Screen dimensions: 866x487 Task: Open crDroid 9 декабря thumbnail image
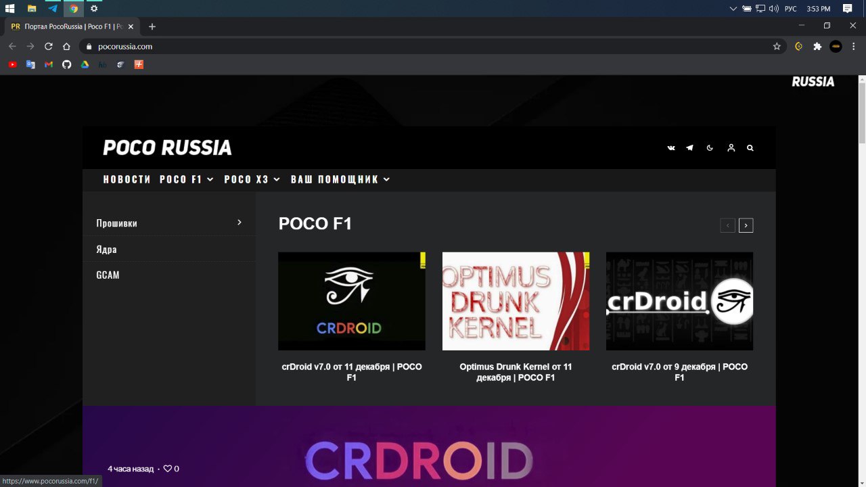(x=679, y=301)
